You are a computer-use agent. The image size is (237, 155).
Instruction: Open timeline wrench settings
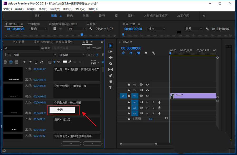click(154, 53)
